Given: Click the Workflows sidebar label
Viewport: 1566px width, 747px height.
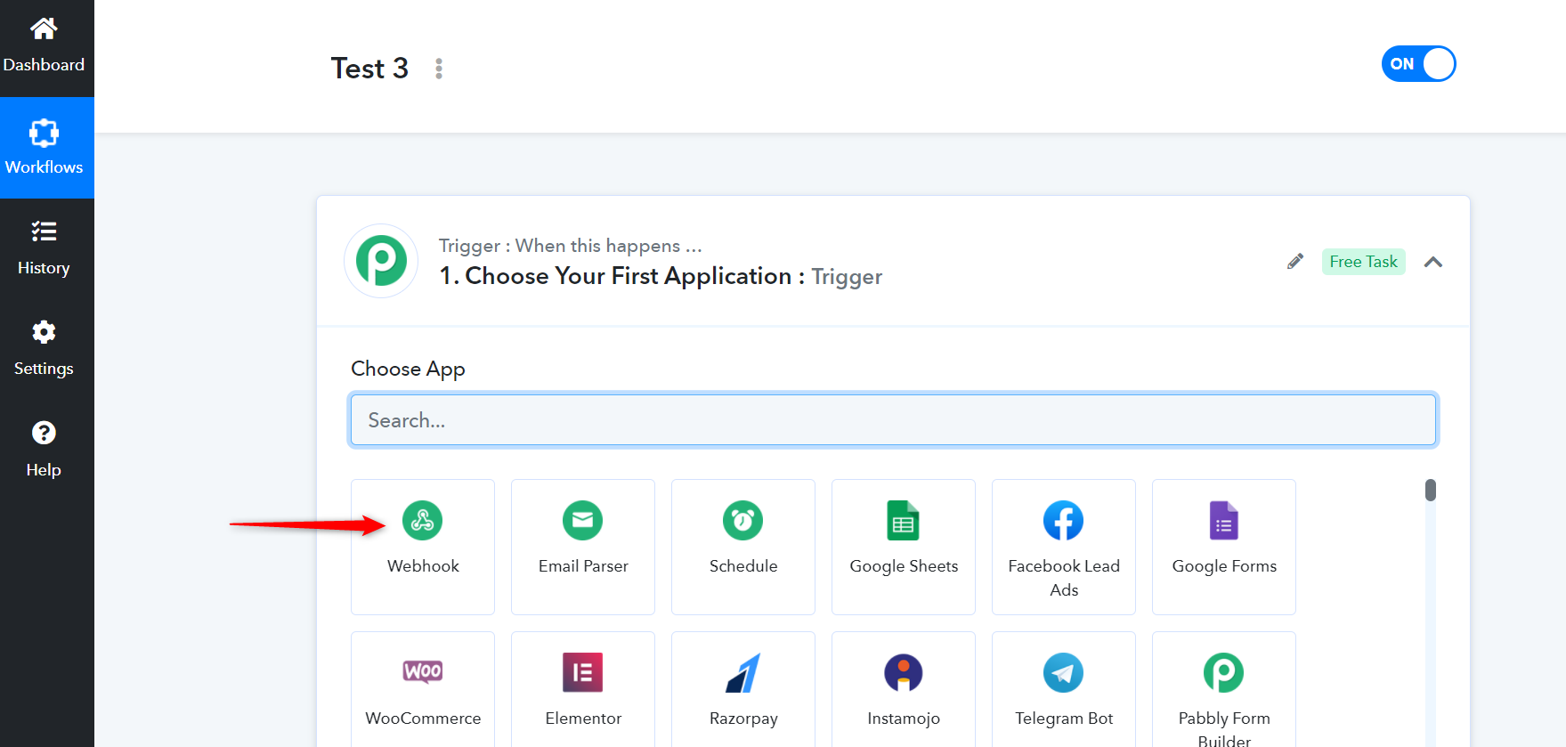Looking at the screenshot, I should coord(44,167).
